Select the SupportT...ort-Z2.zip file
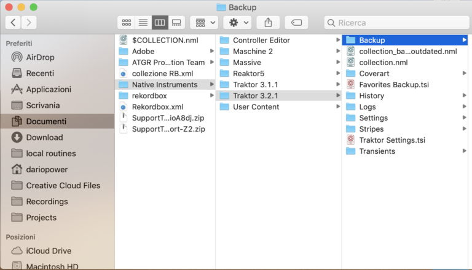472x270 pixels. (x=165, y=129)
